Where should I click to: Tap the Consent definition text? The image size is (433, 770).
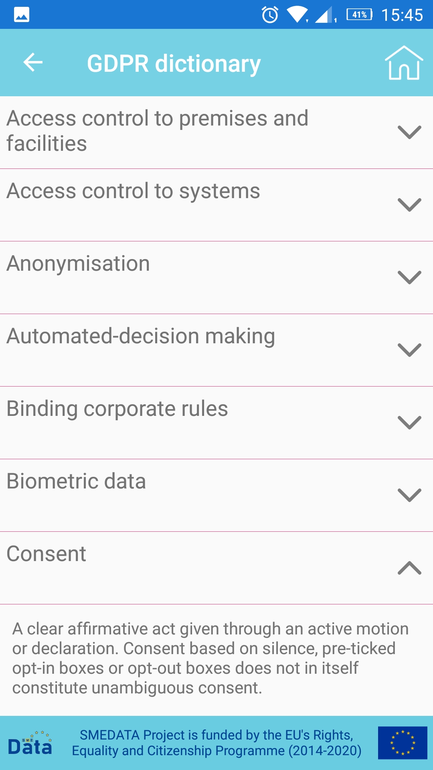tap(210, 659)
